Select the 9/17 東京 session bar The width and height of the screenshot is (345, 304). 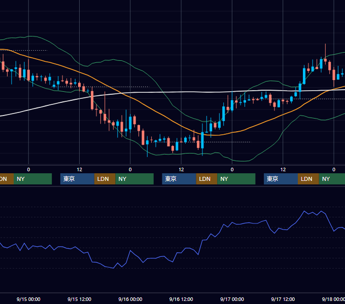[x=281, y=179]
